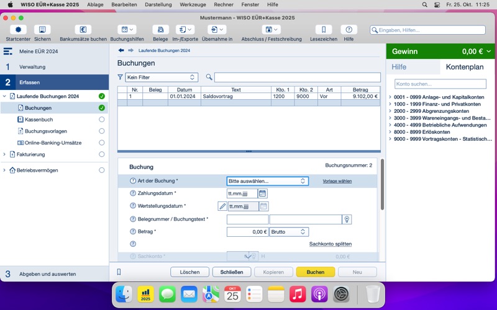Screen dimensions: 497x310
Task: Open the calendar picker for Wertstellungsdatum
Action: coord(263,206)
